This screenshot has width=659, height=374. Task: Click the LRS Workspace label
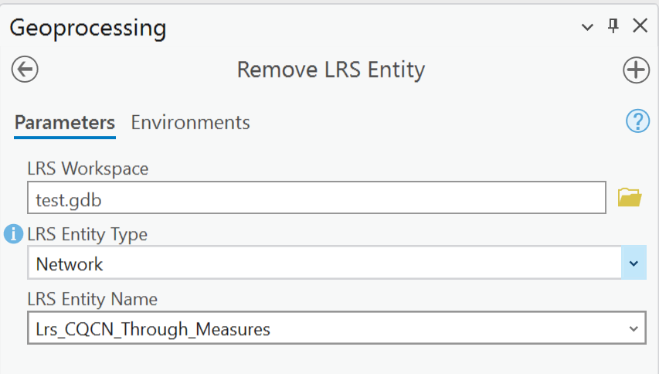pyautogui.click(x=87, y=168)
